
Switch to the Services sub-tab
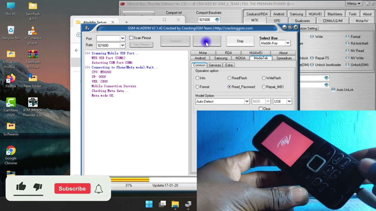point(215,65)
